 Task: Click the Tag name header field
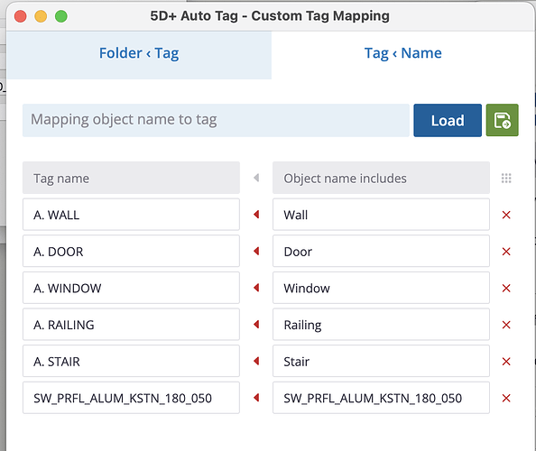pyautogui.click(x=131, y=178)
